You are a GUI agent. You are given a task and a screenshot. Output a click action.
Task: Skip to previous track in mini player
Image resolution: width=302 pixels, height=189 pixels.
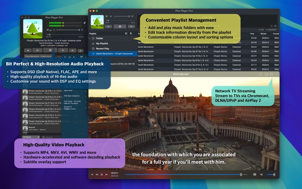coord(37,50)
